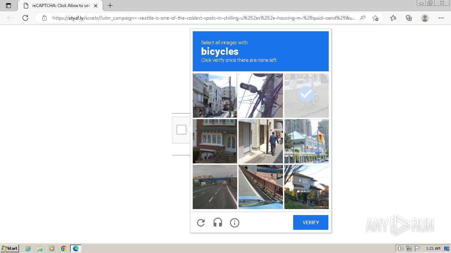This screenshot has height=253, width=451.
Task: Open File Explorer from taskbar
Action: (40, 248)
